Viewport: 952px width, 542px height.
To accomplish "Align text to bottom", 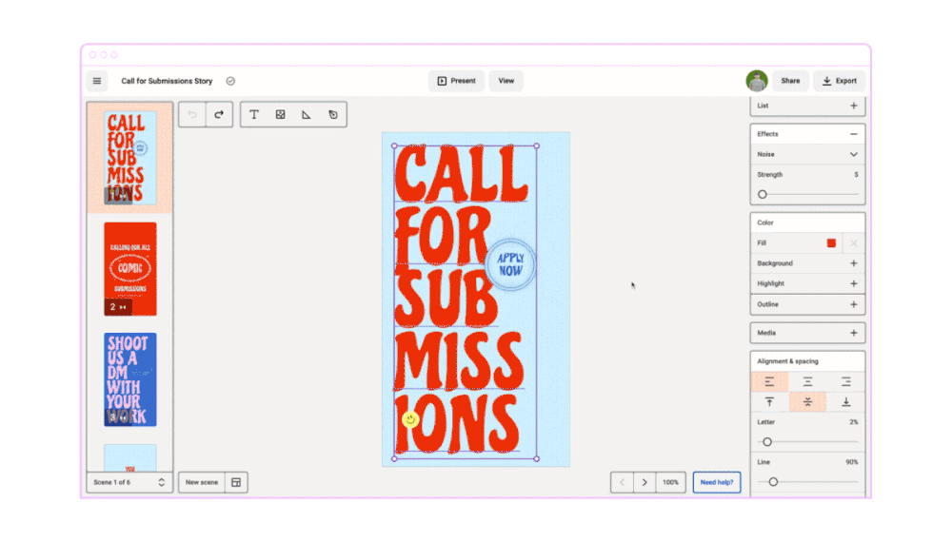I will click(845, 402).
